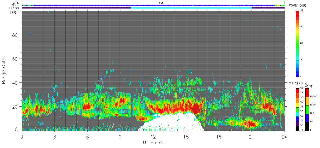Click the 9 tick on UT hours axis
Image resolution: width=320 pixels, height=148 pixels.
(x=120, y=137)
